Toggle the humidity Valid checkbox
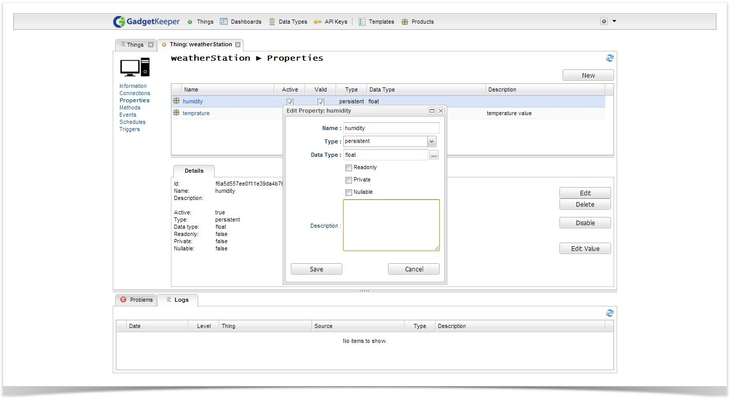Image resolution: width=734 pixels, height=401 pixels. click(321, 102)
